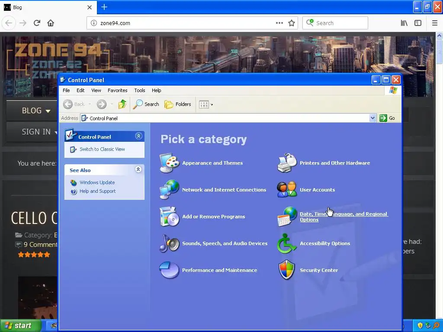Open the Tools menu
443x332 pixels.
(140, 90)
